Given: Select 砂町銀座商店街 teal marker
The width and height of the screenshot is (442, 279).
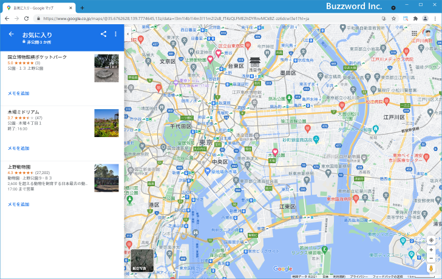Looking at the screenshot, I should (x=316, y=139).
